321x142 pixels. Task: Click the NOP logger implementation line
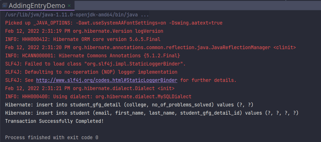tap(91, 72)
